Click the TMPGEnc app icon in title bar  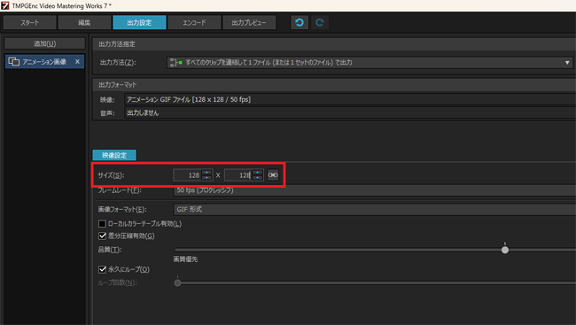pos(4,5)
